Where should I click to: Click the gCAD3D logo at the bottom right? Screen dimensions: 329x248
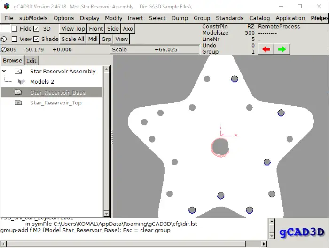coord(302,232)
